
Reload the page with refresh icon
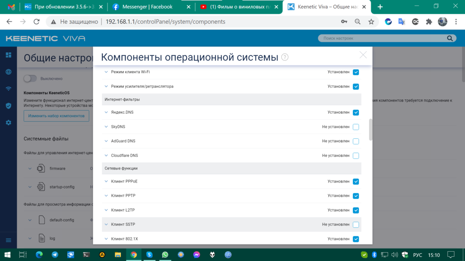point(36,22)
